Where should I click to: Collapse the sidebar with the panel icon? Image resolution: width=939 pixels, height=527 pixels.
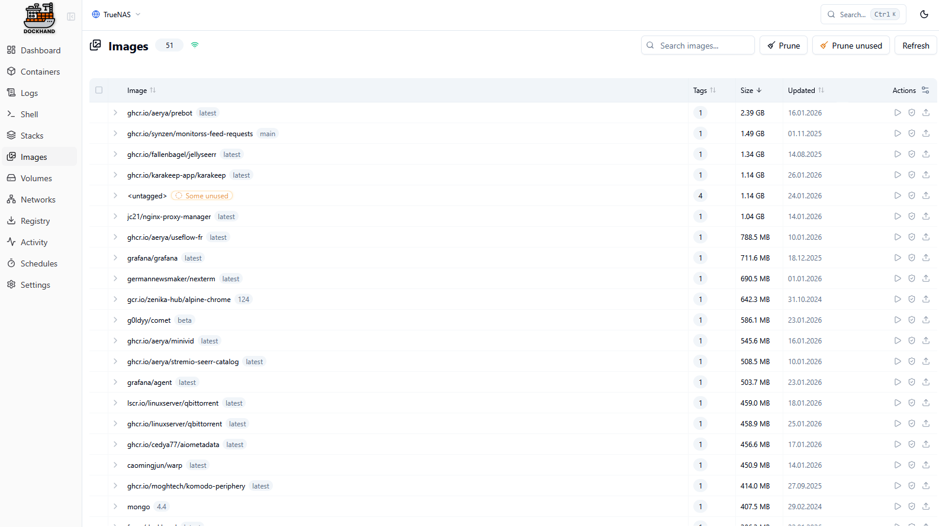point(71,17)
